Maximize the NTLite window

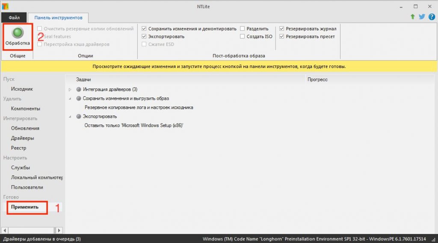416,6
